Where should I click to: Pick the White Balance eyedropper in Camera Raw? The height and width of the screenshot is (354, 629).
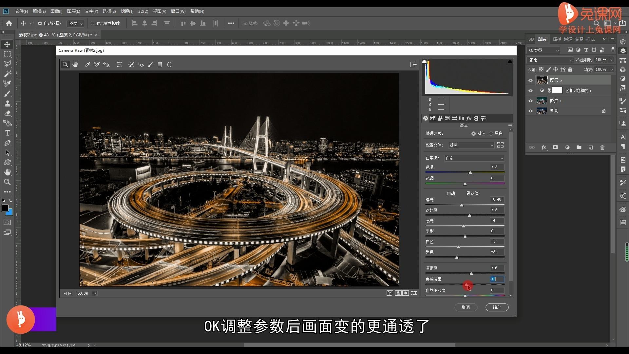[87, 65]
